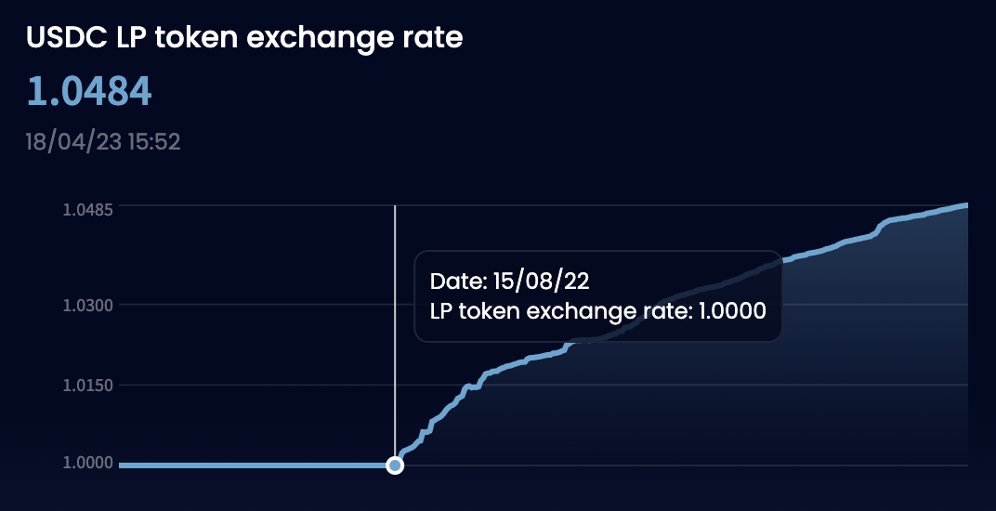The width and height of the screenshot is (996, 511).
Task: Click the 1.0300 y-axis label
Action: [87, 306]
